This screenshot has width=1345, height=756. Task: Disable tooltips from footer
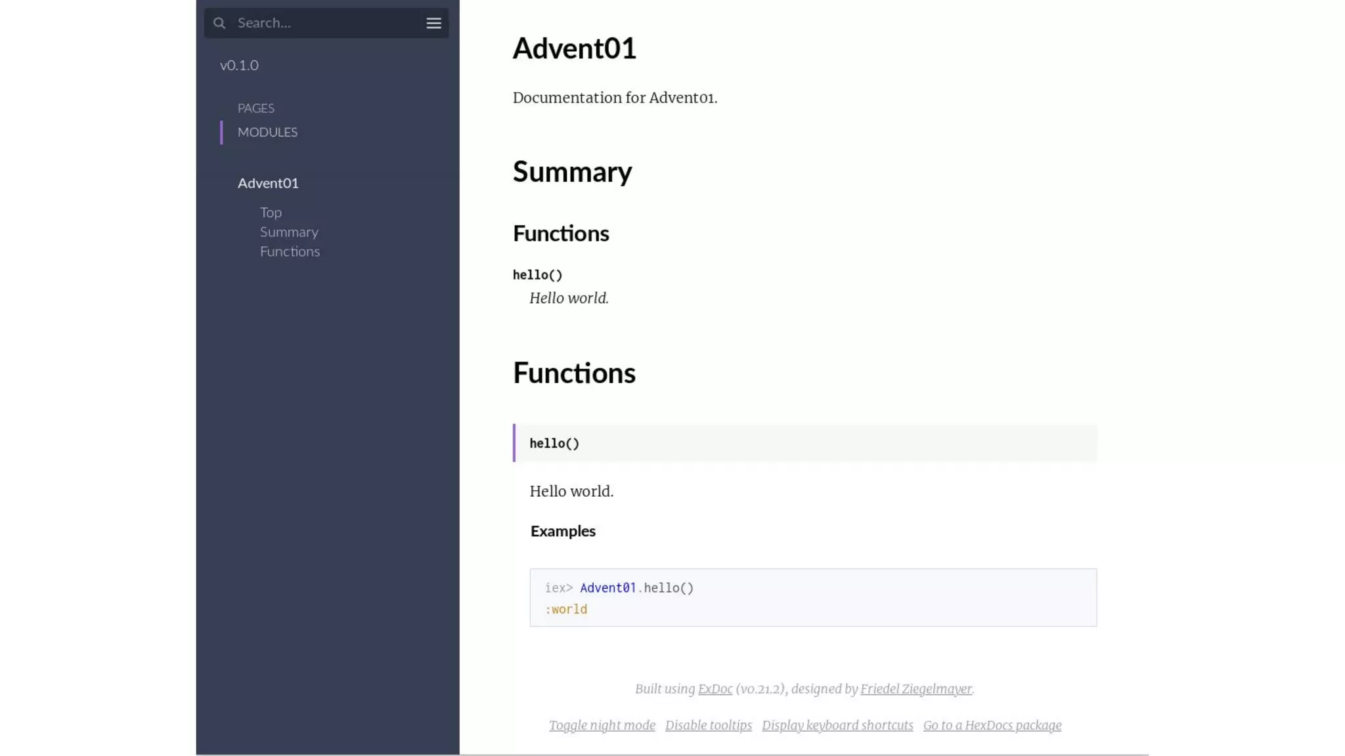[x=708, y=725]
